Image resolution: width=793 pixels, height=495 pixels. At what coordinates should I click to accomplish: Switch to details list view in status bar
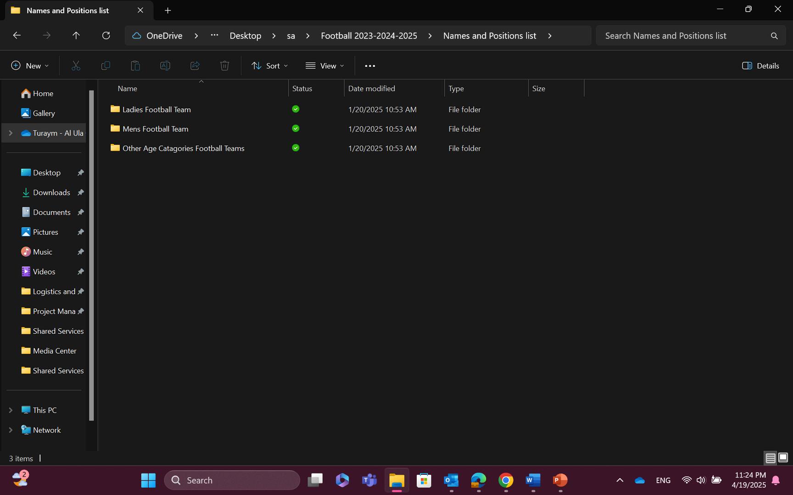(x=771, y=457)
